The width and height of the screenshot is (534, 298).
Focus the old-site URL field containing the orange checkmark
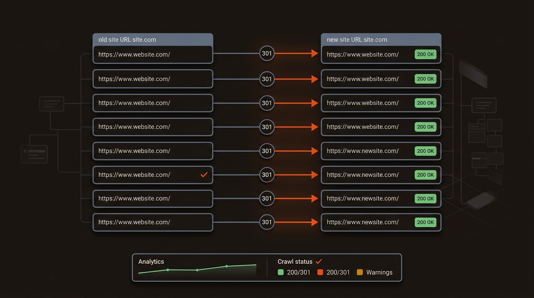153,175
